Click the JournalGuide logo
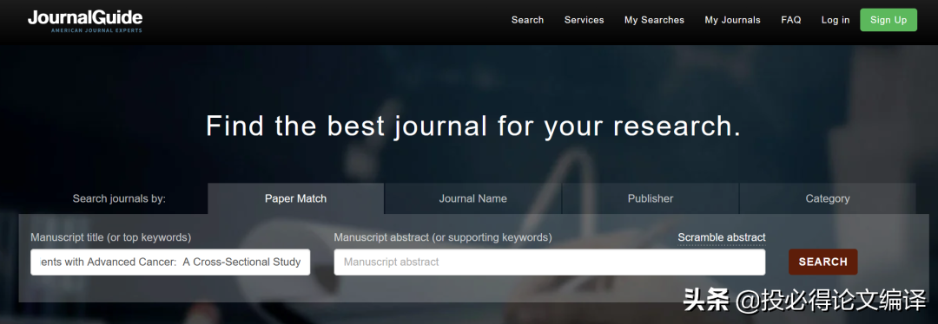938x324 pixels. (x=85, y=20)
